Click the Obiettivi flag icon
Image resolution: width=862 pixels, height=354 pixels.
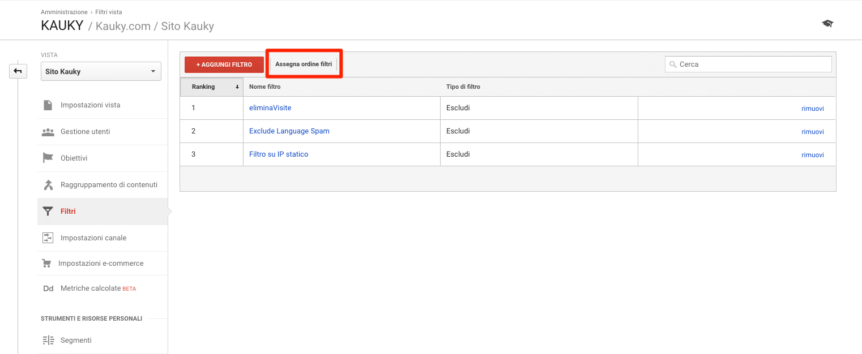click(49, 158)
